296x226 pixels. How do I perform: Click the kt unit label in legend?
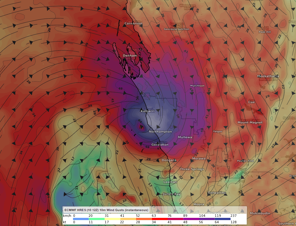[x=65, y=222]
